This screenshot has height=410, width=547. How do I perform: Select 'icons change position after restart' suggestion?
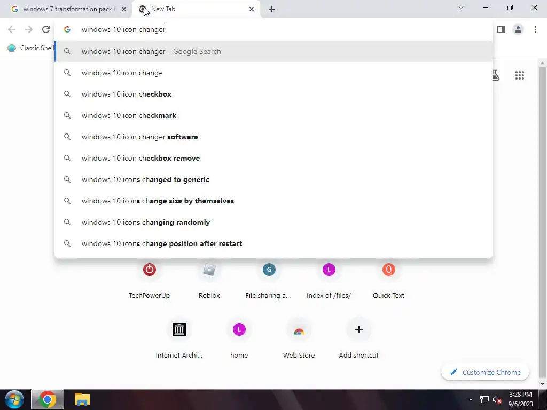273,243
